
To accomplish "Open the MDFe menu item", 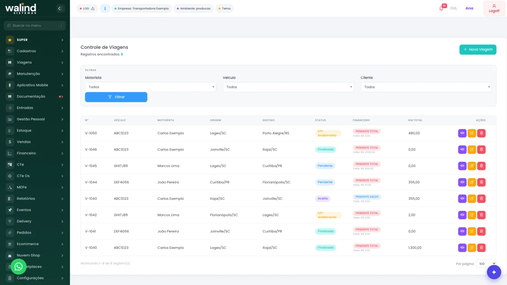I will tap(35, 187).
